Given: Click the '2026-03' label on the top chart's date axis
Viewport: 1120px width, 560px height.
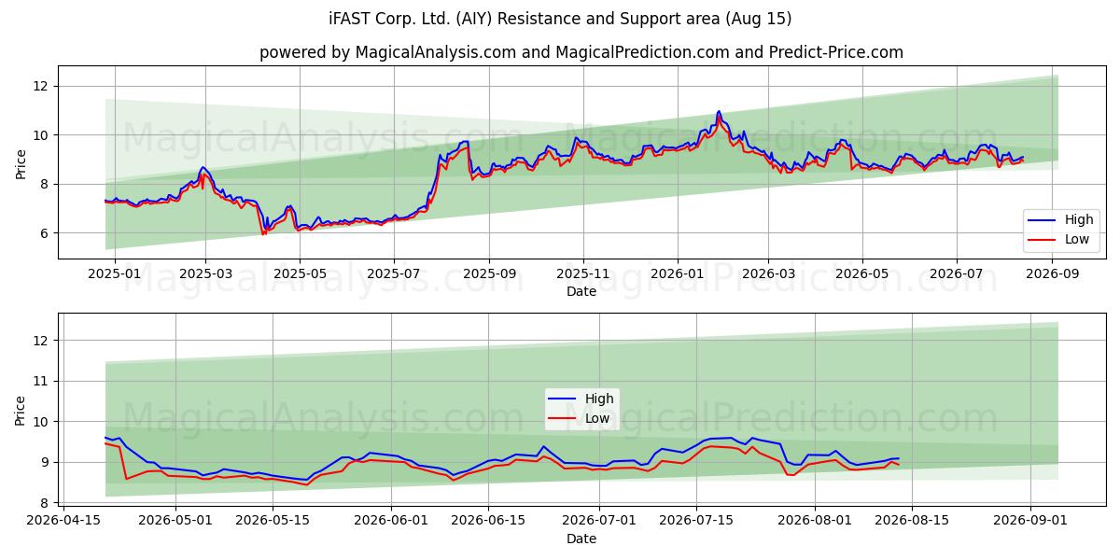Looking at the screenshot, I should coord(768,275).
